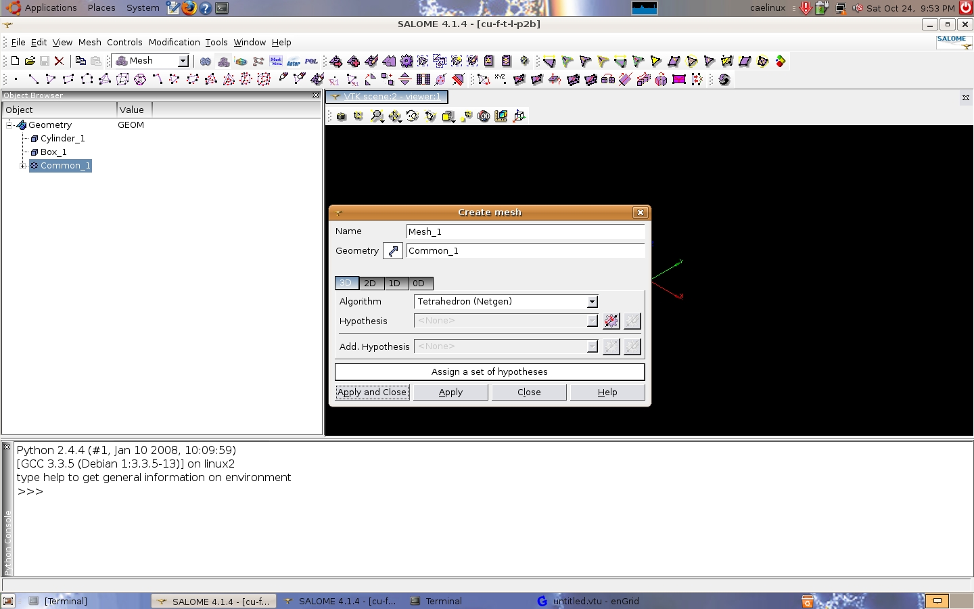Click the Open file folder icon
Image resolution: width=974 pixels, height=609 pixels.
[x=30, y=61]
